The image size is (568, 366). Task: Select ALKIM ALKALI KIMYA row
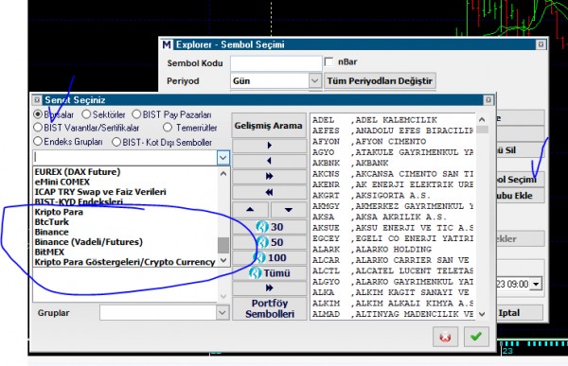(393, 303)
